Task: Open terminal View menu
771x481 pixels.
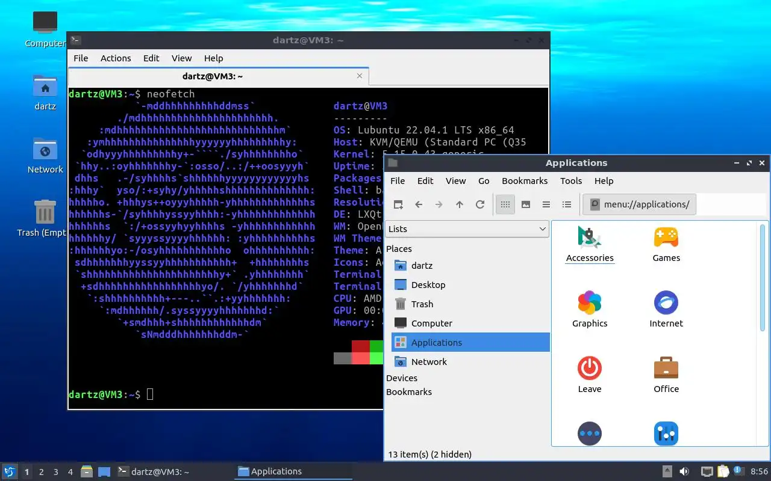Action: (181, 58)
